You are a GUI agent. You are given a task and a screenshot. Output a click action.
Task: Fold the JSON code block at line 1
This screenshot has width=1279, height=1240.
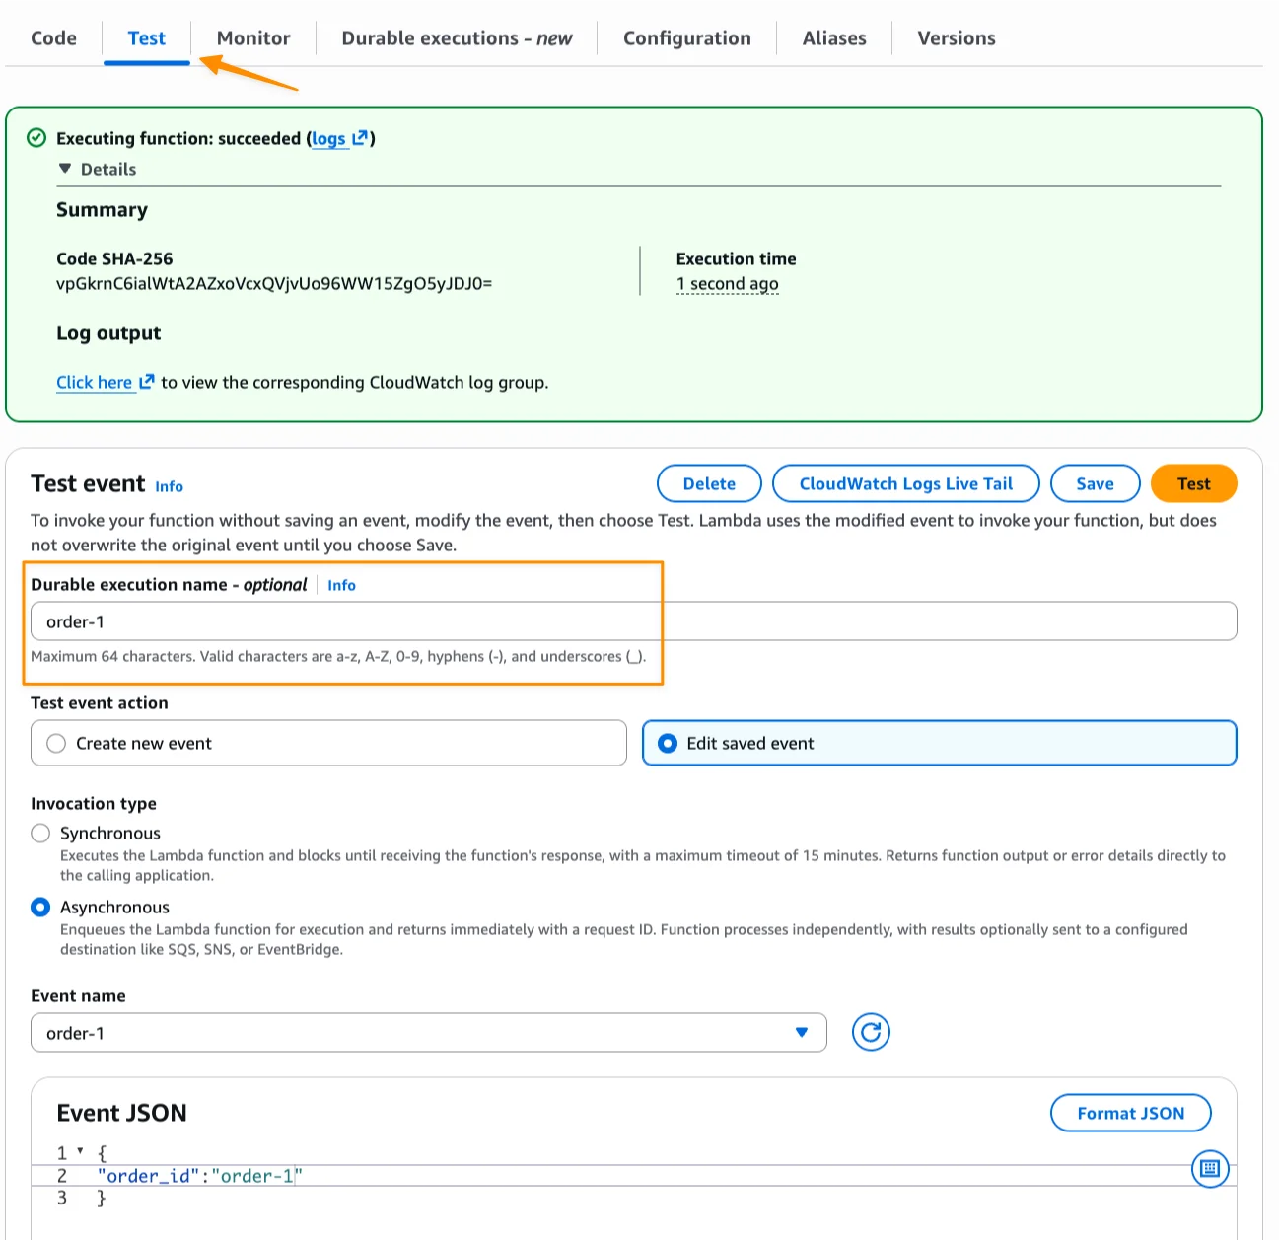(80, 1151)
